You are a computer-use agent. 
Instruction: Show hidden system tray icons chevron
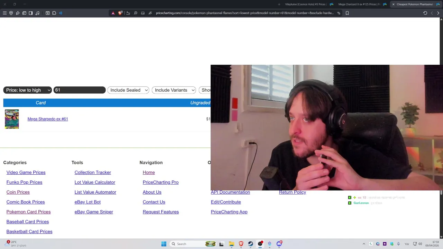[364, 244]
